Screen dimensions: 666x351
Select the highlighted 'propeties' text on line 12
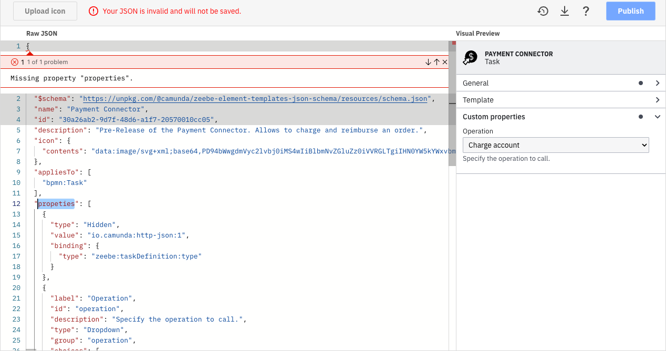[56, 203]
